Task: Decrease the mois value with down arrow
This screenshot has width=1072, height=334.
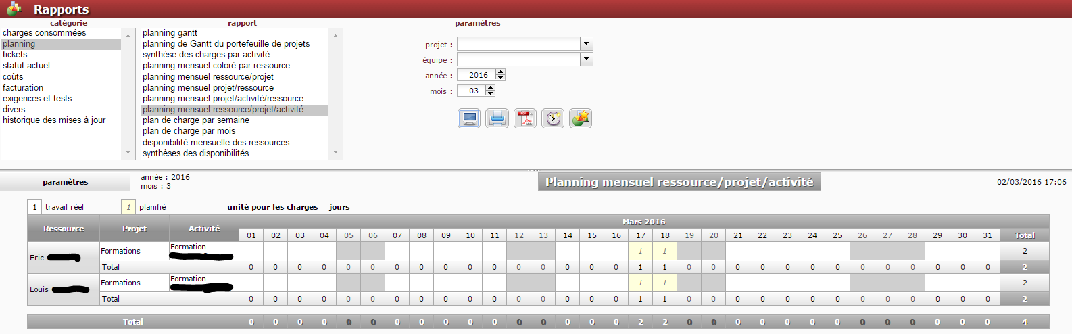Action: [491, 93]
